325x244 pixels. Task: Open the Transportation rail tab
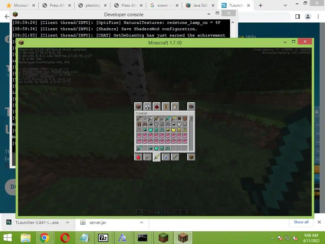point(166,107)
